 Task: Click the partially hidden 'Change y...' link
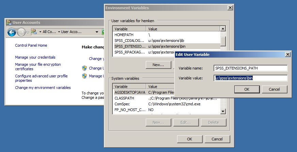point(96,59)
